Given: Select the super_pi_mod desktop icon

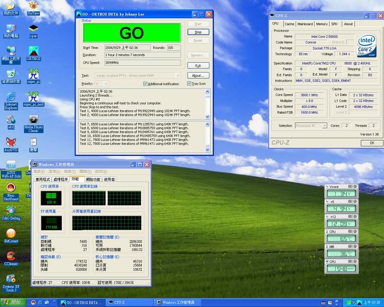Looking at the screenshot, I should (33, 99).
